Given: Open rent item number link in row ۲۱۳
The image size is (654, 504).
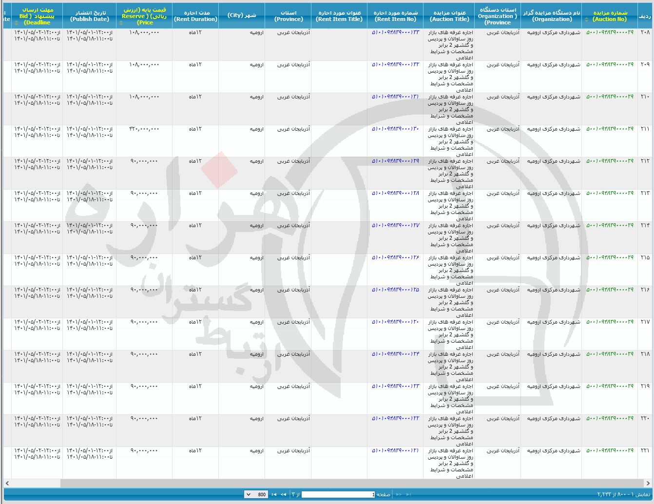Looking at the screenshot, I should click(x=395, y=193).
